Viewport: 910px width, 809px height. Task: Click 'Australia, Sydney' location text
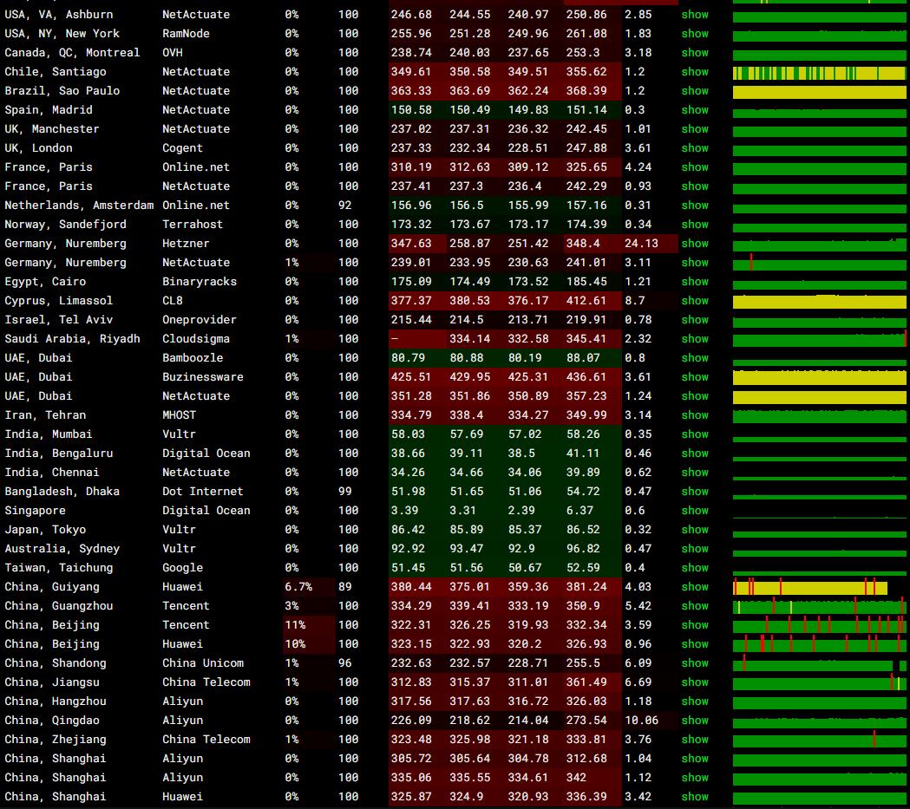[x=62, y=549]
